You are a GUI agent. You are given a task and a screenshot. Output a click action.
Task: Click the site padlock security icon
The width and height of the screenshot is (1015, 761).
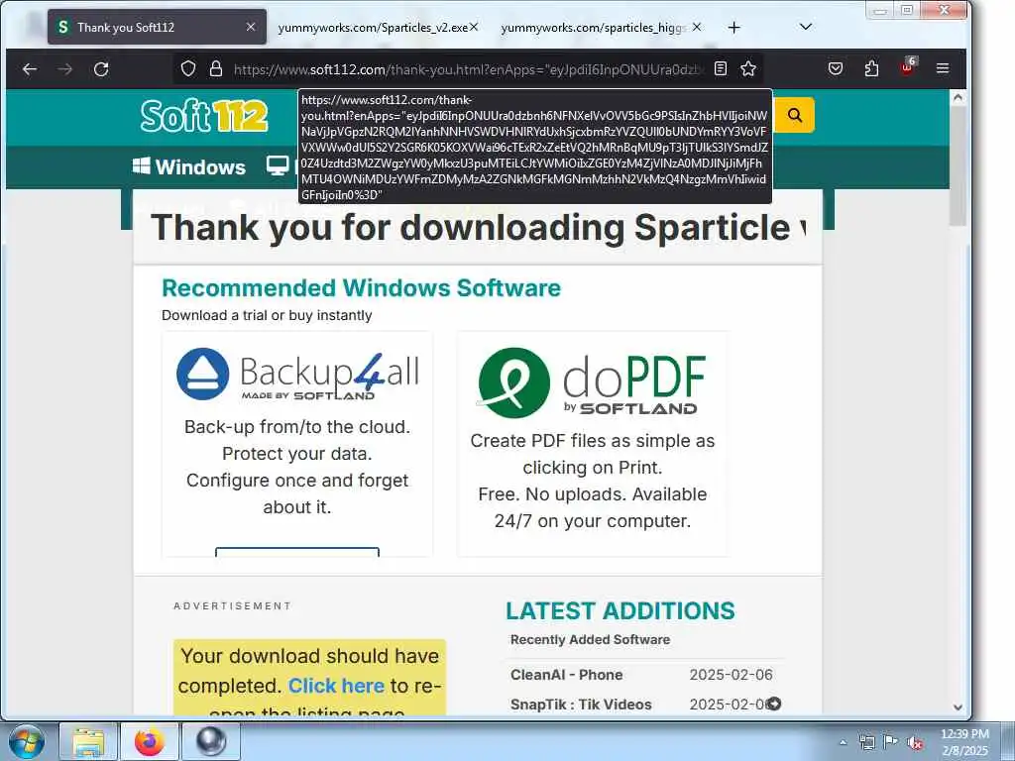pos(216,68)
